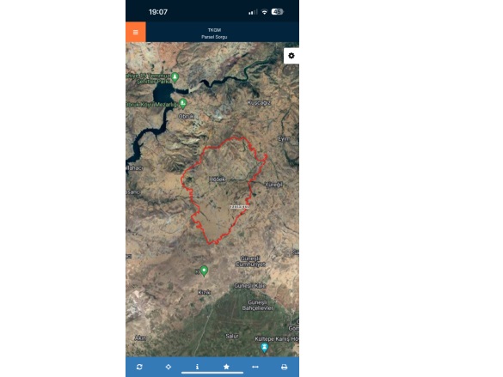This screenshot has width=503, height=377.
Task: Open favorites star icon
Action: point(226,367)
